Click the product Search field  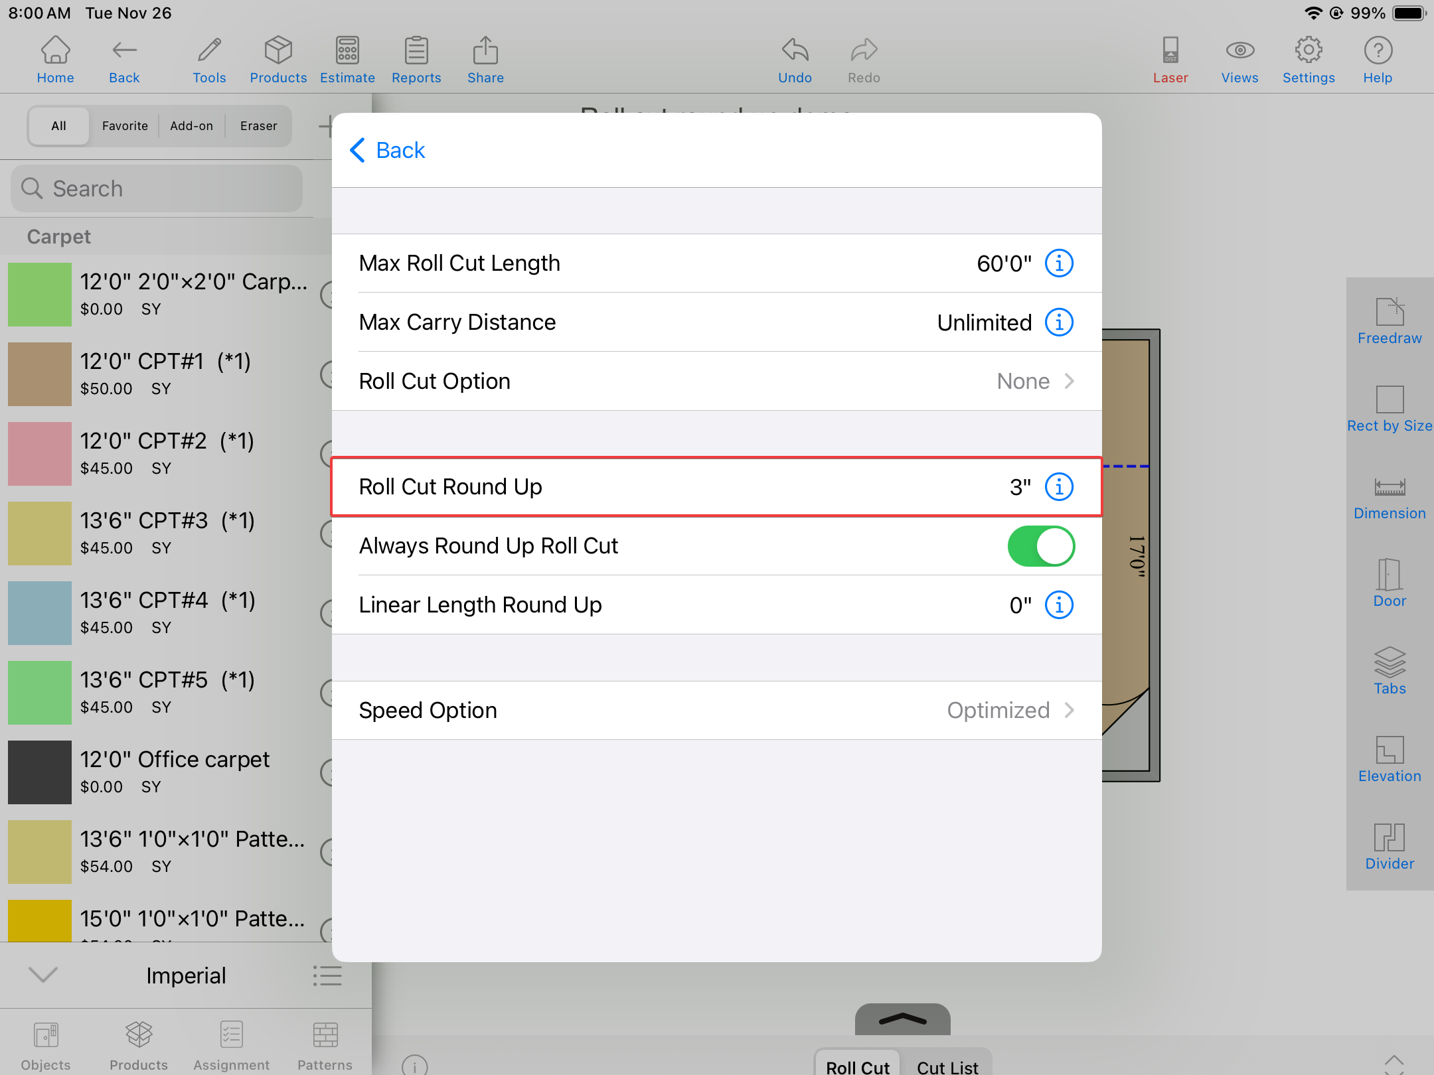pyautogui.click(x=157, y=189)
